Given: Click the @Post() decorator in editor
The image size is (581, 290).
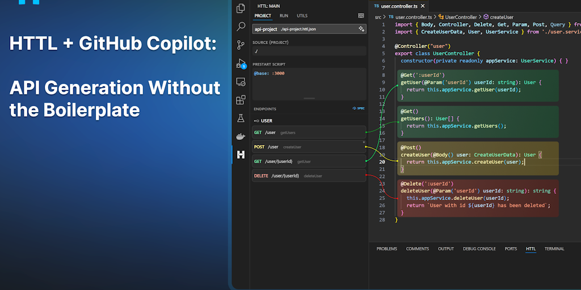Looking at the screenshot, I should [x=411, y=147].
